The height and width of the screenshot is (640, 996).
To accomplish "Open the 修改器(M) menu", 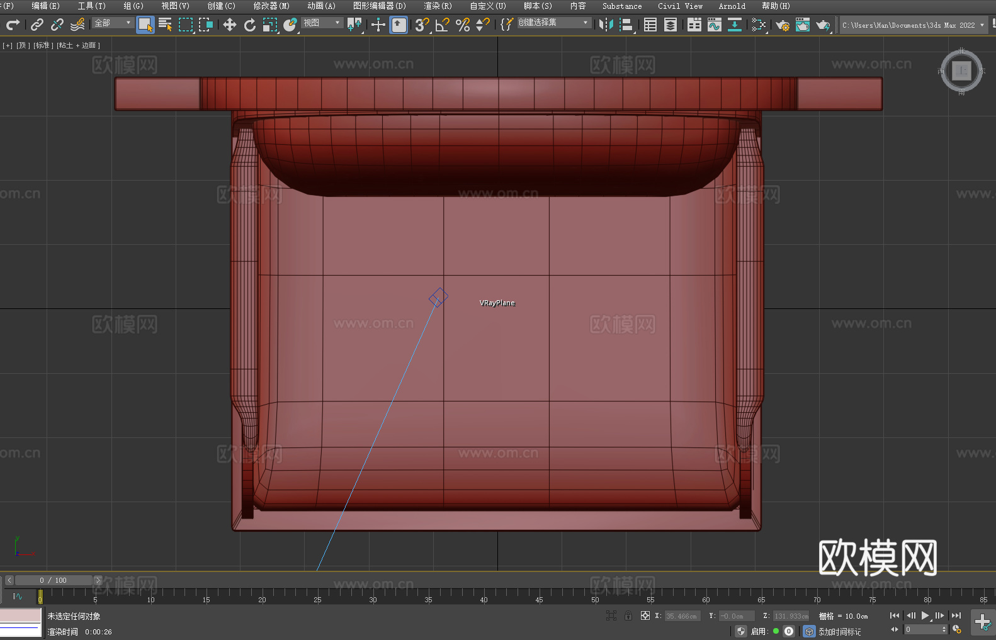I will click(271, 6).
